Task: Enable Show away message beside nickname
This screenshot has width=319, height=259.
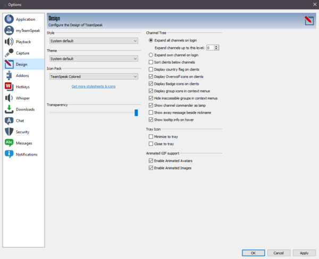Action: point(151,113)
